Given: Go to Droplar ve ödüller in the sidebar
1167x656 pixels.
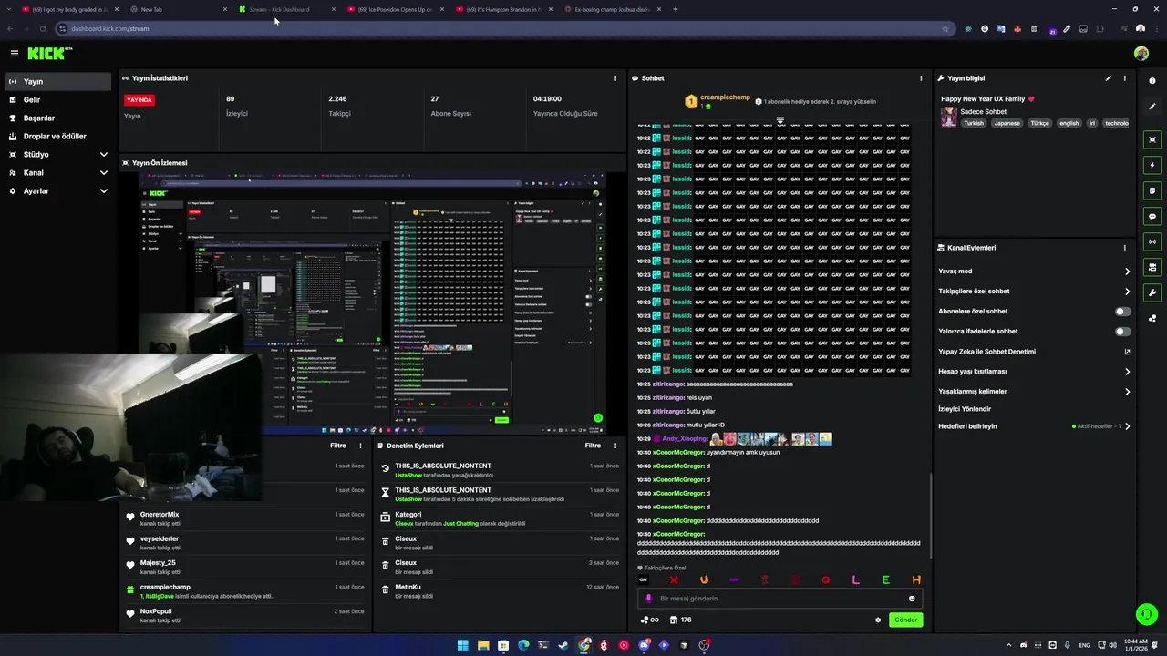Looking at the screenshot, I should [x=58, y=137].
